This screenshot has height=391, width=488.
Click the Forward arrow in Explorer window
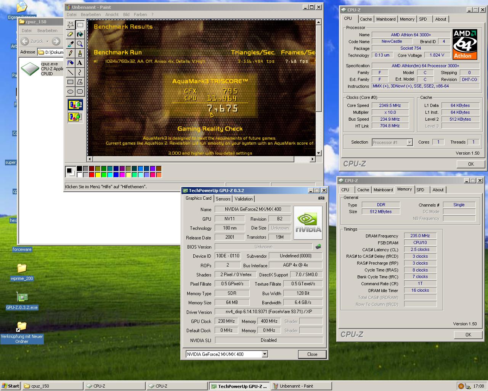click(x=56, y=41)
